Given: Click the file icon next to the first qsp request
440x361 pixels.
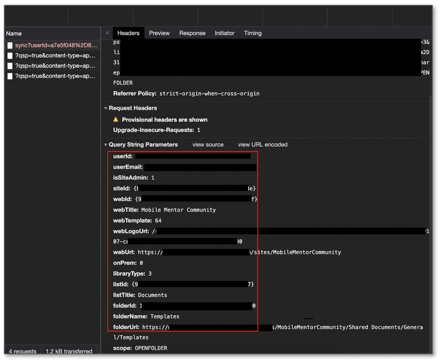Looking at the screenshot, I should [9, 56].
